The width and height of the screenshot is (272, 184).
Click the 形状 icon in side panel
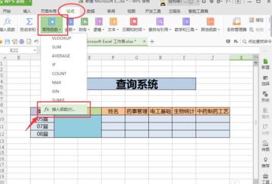tap(265, 96)
